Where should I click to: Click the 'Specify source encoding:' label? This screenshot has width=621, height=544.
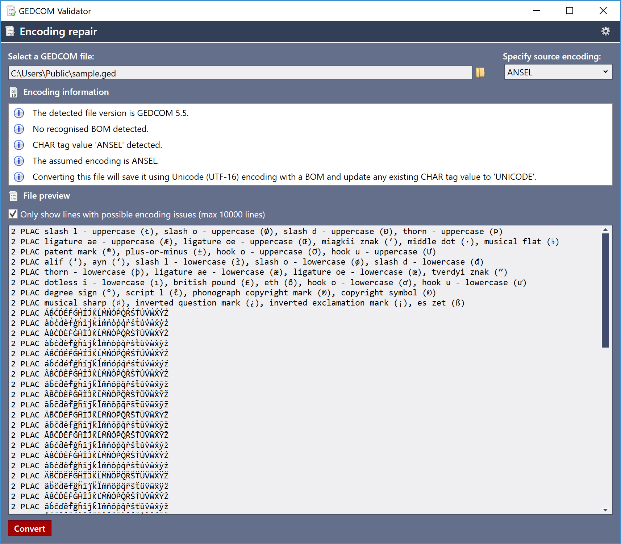click(x=552, y=57)
